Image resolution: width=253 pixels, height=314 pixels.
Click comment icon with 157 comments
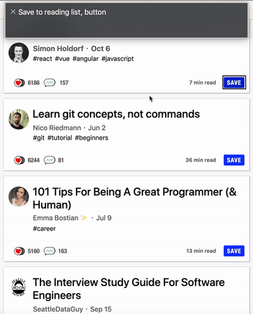[49, 83]
